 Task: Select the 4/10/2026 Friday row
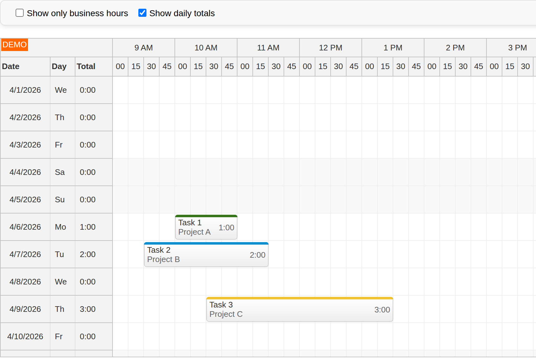click(25, 336)
